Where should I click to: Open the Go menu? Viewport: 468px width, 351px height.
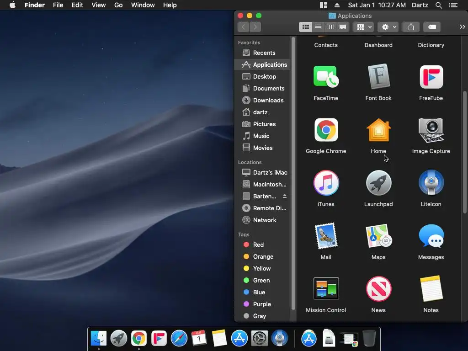118,5
